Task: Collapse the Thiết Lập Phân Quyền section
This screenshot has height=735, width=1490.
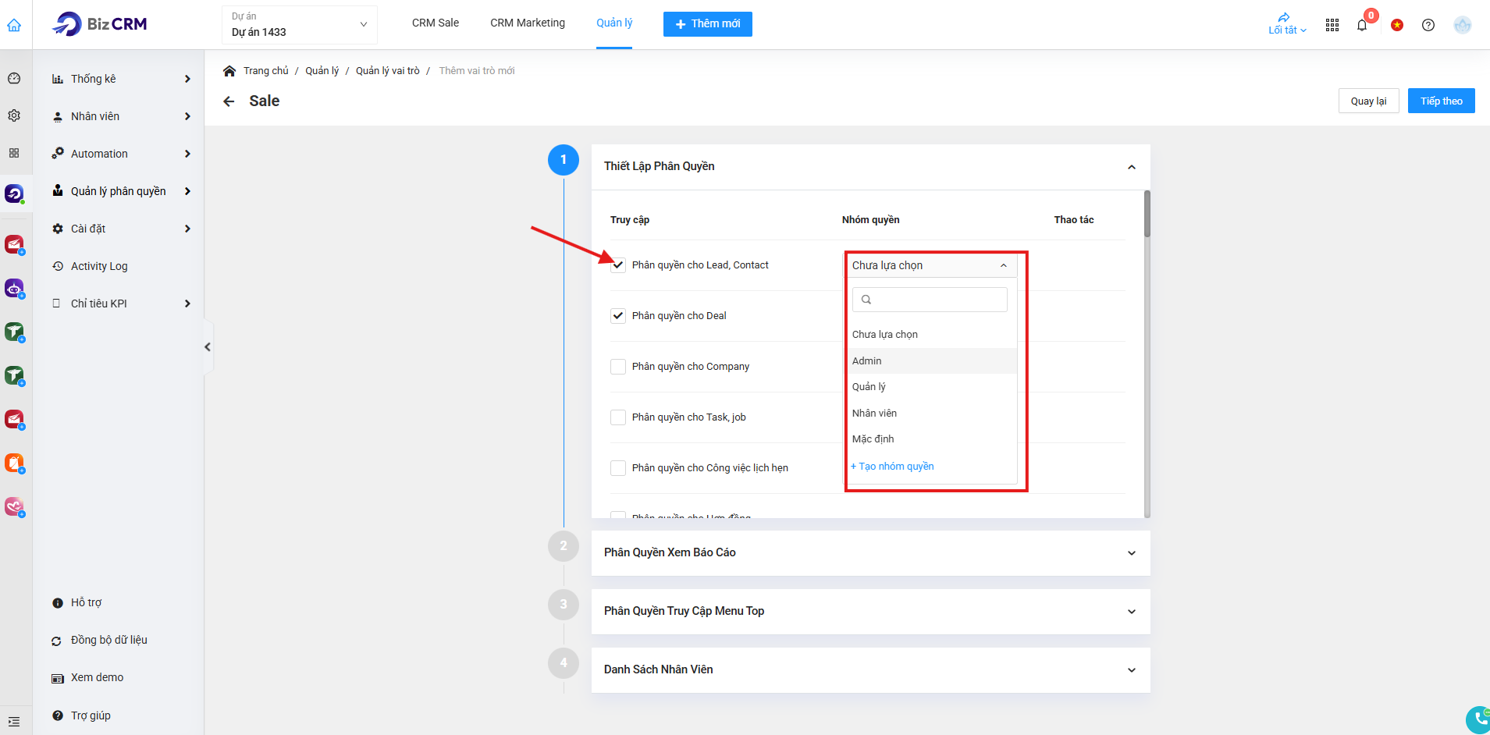Action: (1132, 167)
